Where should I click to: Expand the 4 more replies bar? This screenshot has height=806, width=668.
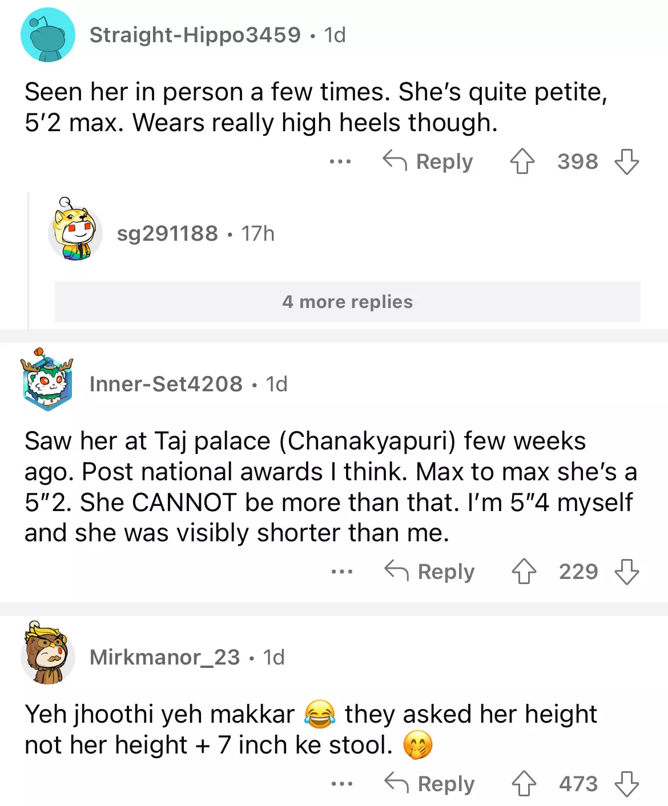coord(347,302)
